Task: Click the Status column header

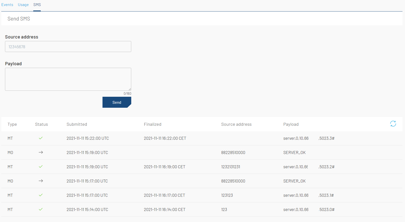Action: (x=41, y=124)
